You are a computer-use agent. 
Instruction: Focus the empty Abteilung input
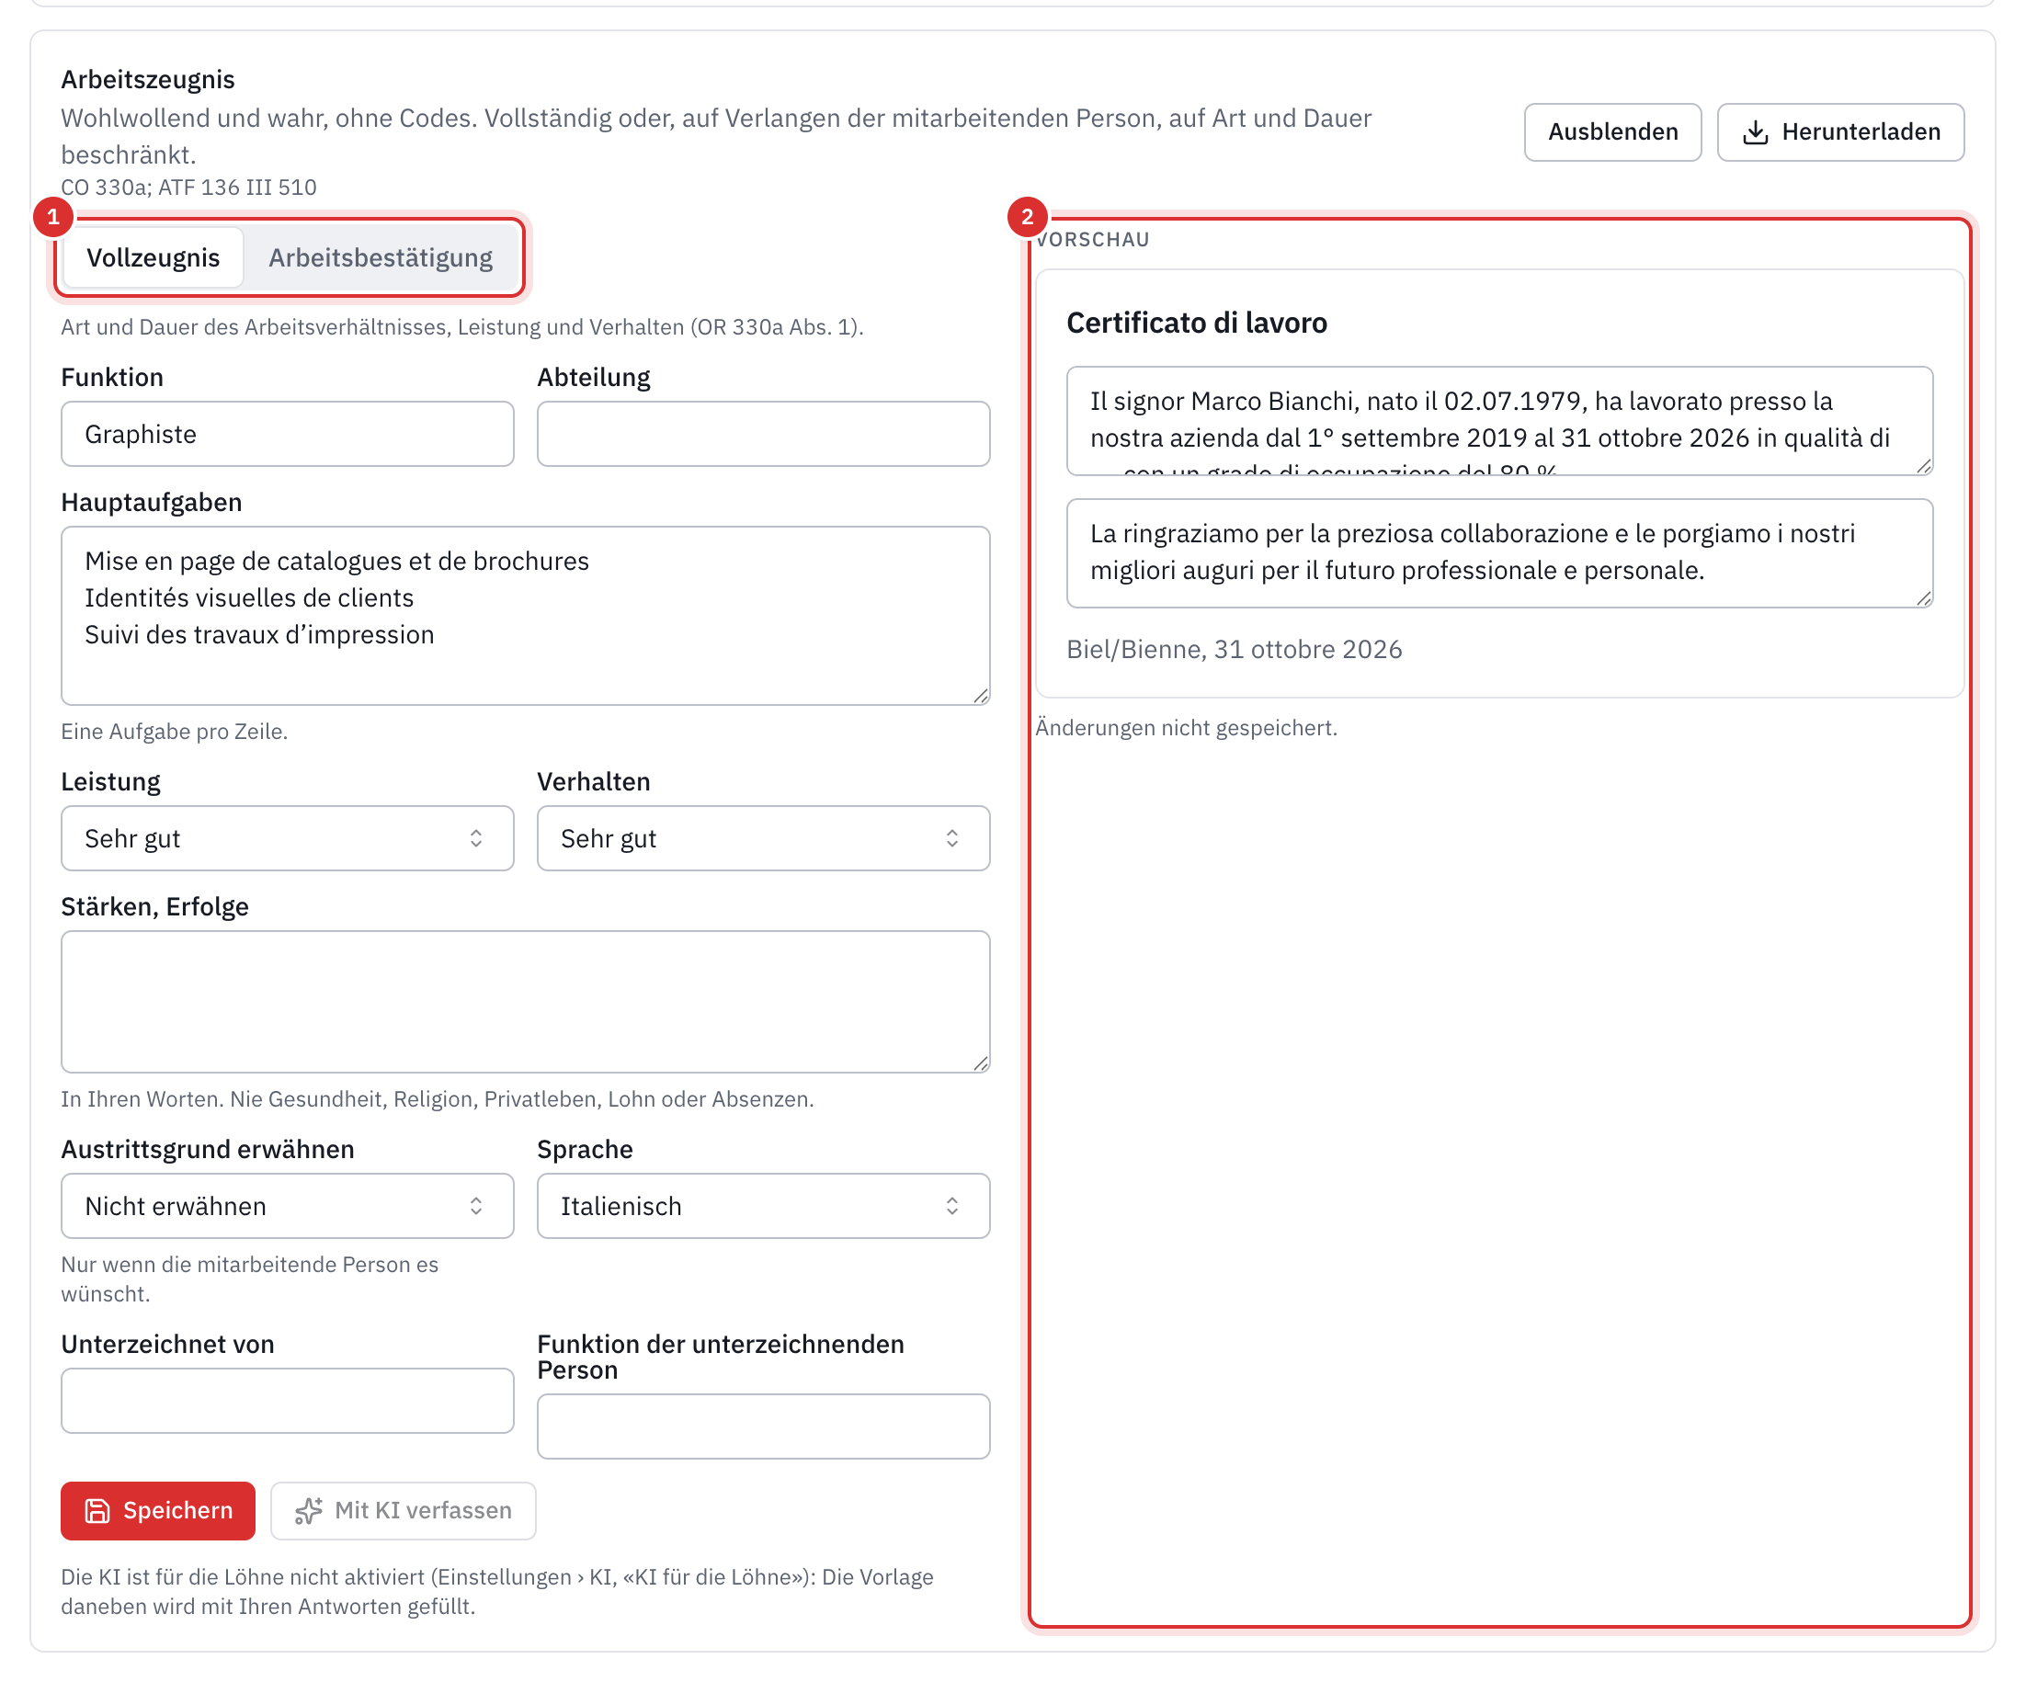[763, 434]
